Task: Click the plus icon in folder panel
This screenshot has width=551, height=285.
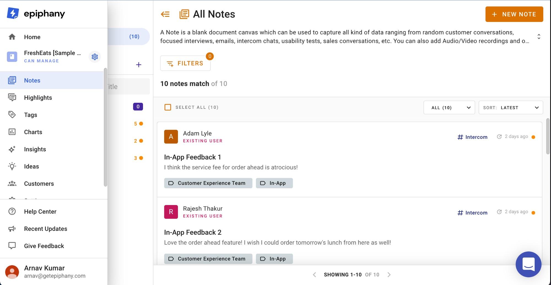Action: point(139,65)
